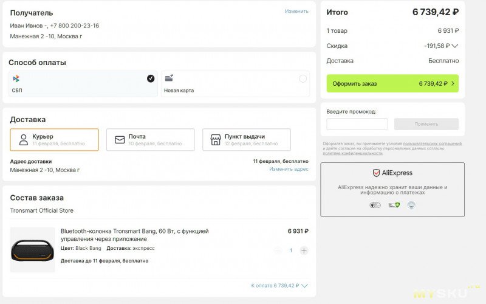Viewport: 486px width, 304px height.
Task: Click the pickup point store icon
Action: coord(215,140)
